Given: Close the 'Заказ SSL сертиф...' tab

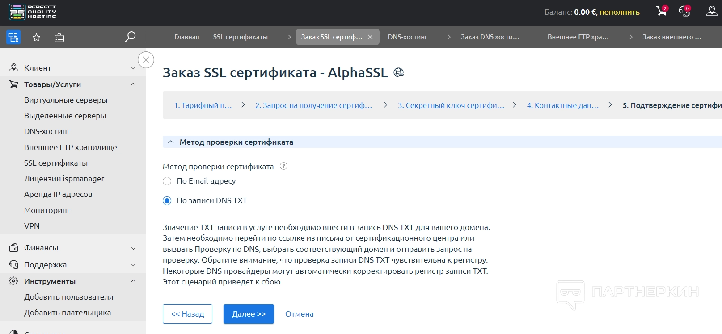Looking at the screenshot, I should [370, 37].
